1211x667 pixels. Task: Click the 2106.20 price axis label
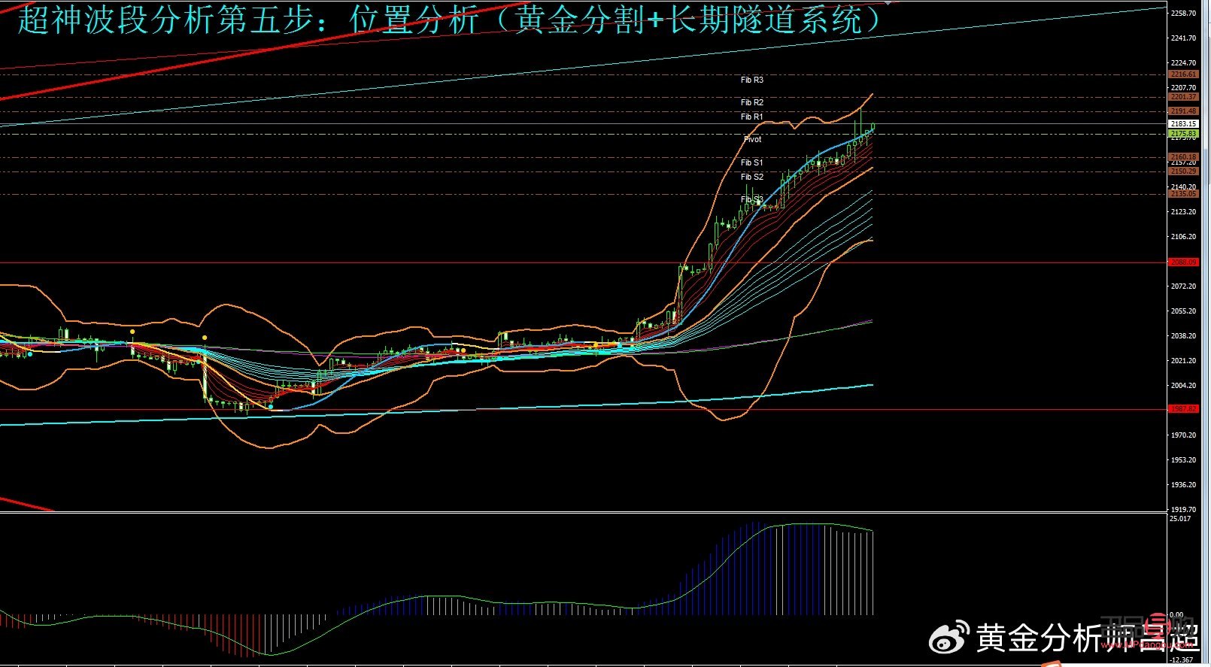click(x=1183, y=236)
